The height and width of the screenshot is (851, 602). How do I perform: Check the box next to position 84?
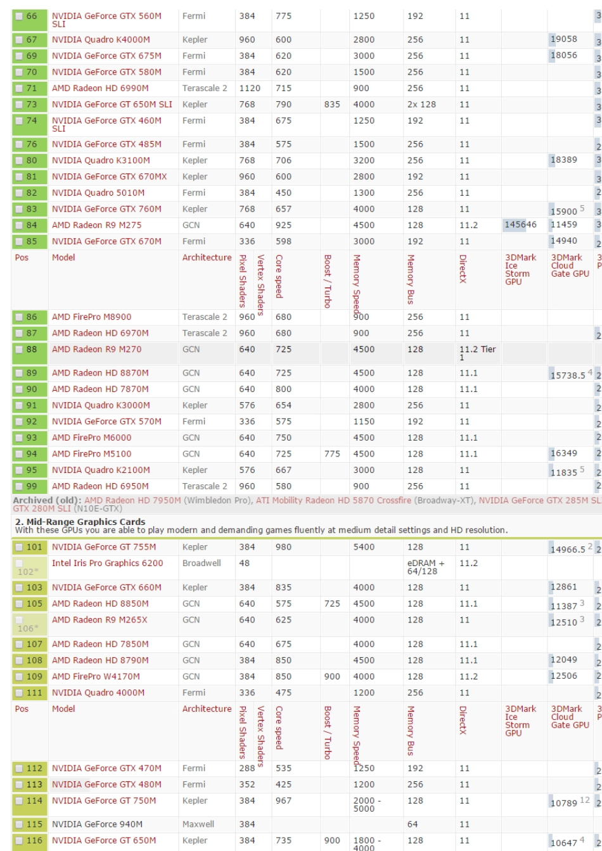click(x=20, y=225)
